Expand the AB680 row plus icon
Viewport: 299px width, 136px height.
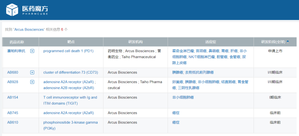click(32, 72)
